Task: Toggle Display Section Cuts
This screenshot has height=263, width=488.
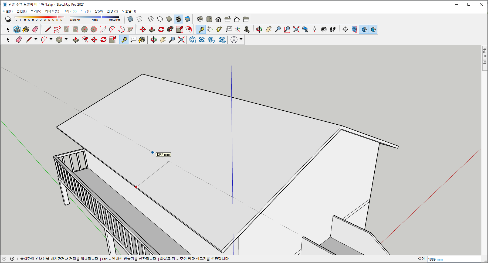Action: [x=364, y=29]
